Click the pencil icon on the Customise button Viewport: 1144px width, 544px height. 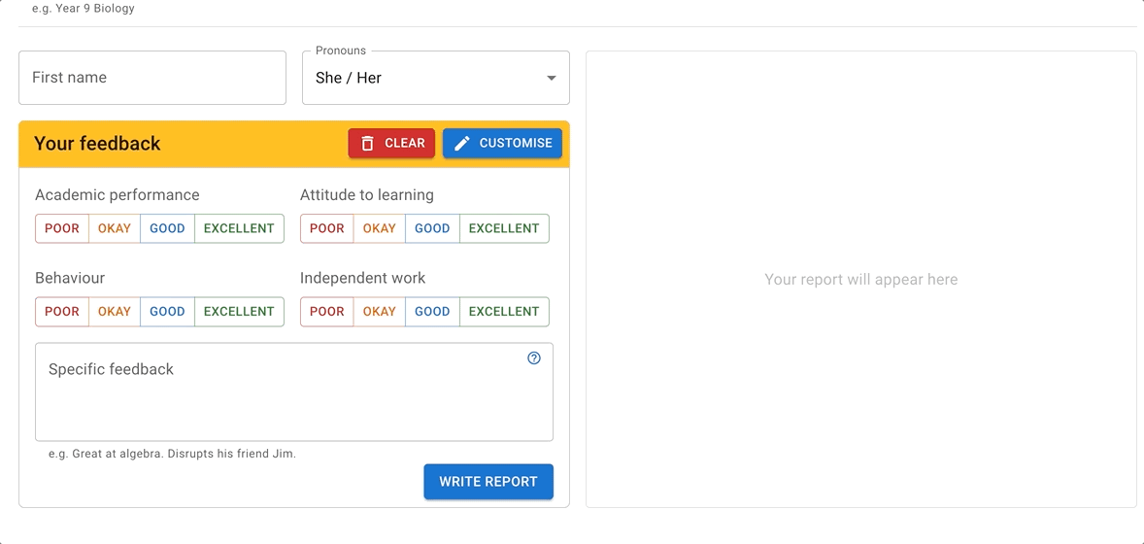(462, 144)
